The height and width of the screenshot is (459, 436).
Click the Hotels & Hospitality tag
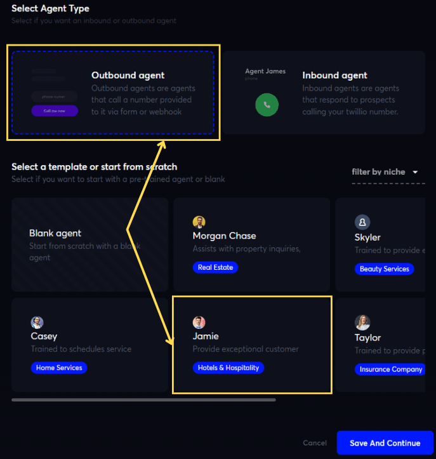point(228,368)
